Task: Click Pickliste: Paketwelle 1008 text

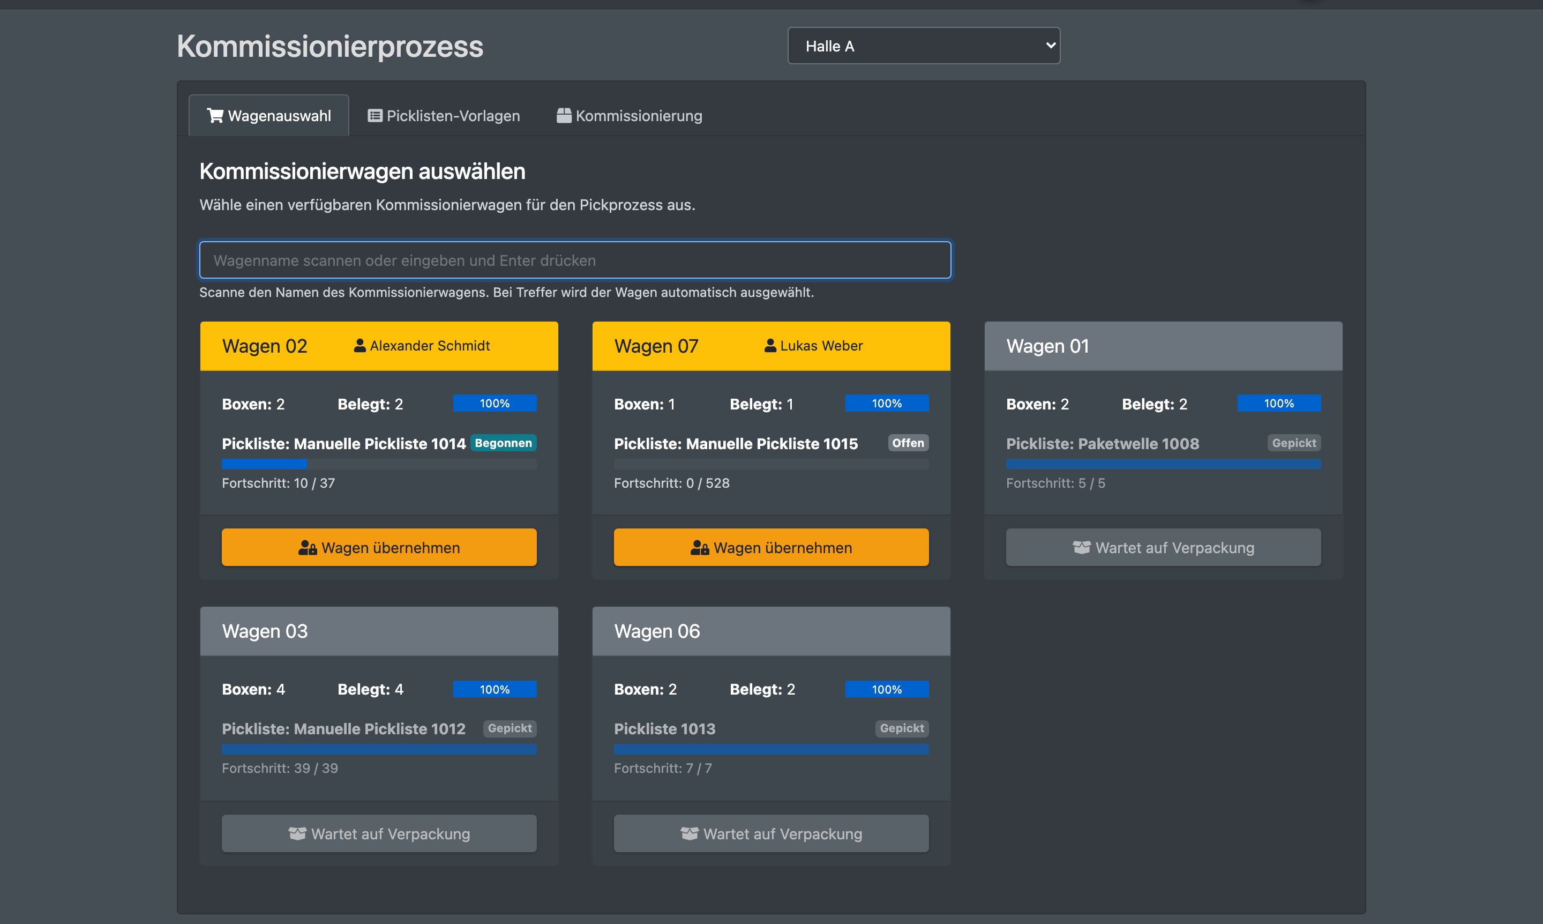Action: coord(1102,444)
